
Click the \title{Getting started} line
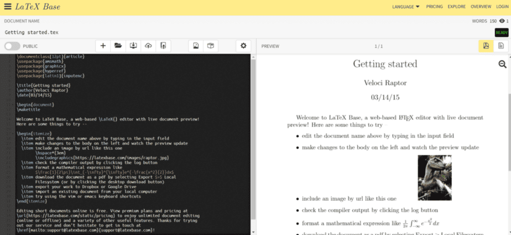point(43,85)
